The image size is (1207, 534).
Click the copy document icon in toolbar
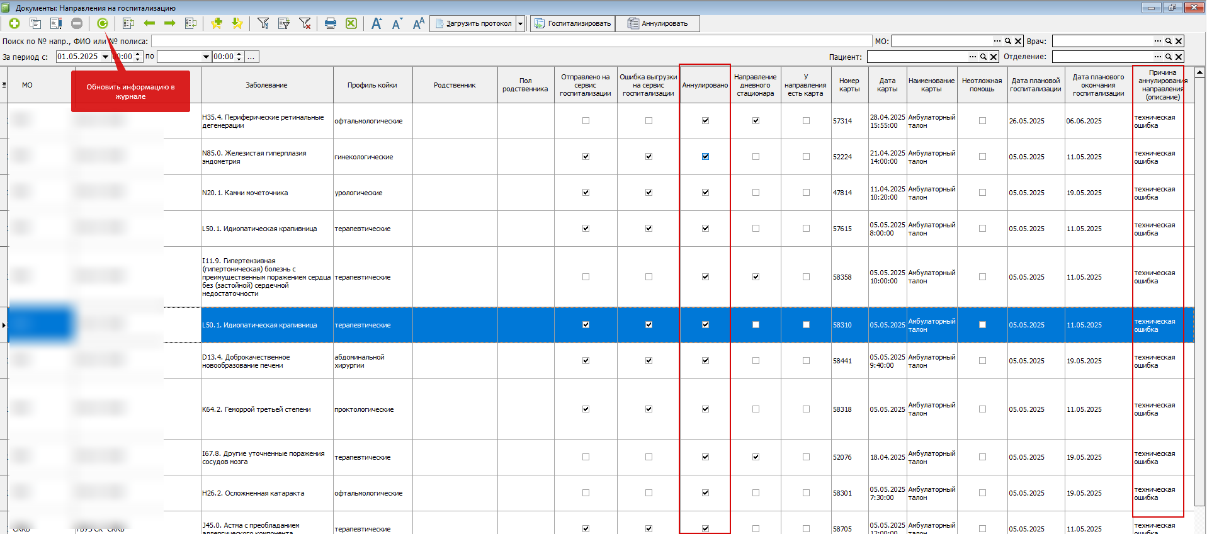[x=35, y=23]
